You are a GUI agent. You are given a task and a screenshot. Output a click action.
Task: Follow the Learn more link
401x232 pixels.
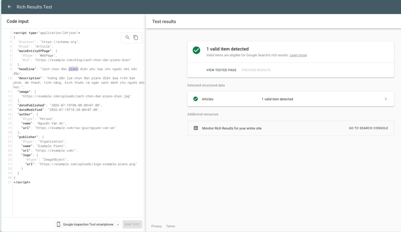click(x=298, y=55)
